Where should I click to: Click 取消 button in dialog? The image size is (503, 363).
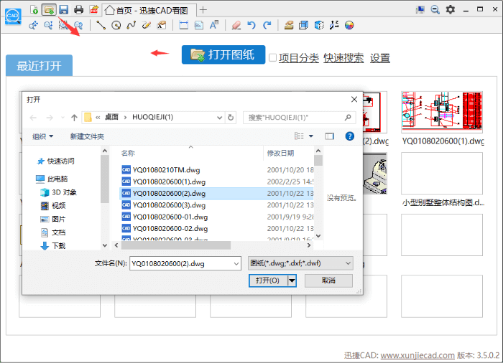(328, 280)
